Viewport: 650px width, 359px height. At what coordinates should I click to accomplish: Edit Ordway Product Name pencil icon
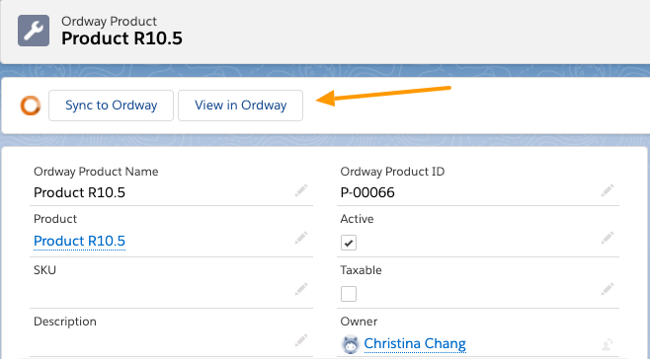point(301,190)
